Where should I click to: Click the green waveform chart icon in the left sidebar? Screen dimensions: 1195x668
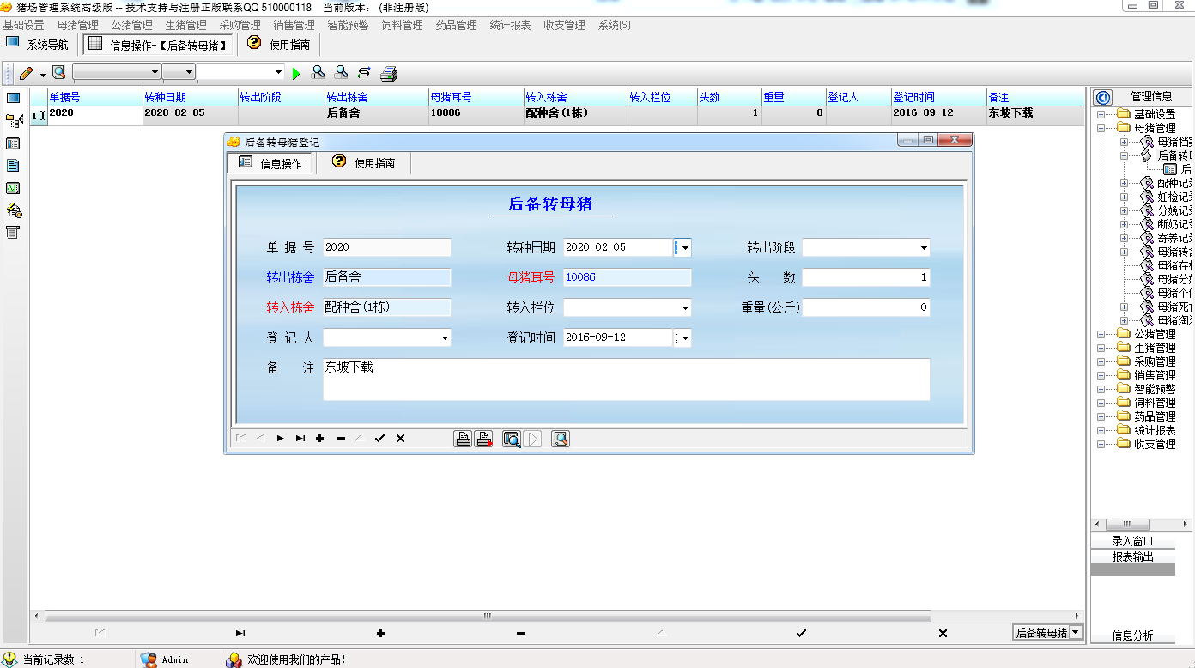coord(13,188)
